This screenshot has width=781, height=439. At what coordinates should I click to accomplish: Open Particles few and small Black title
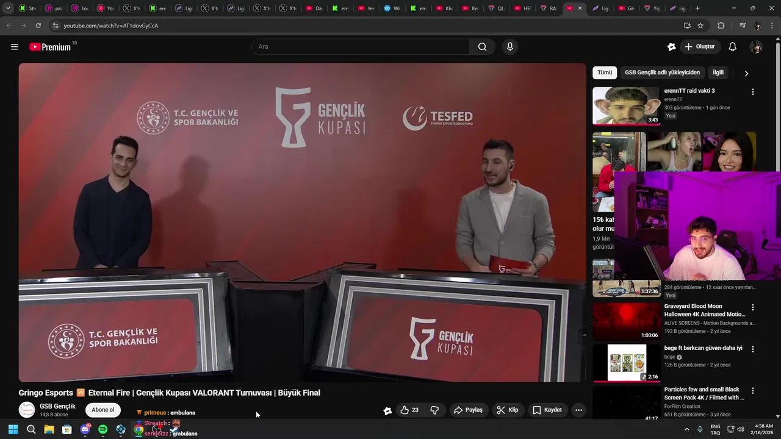point(705,393)
